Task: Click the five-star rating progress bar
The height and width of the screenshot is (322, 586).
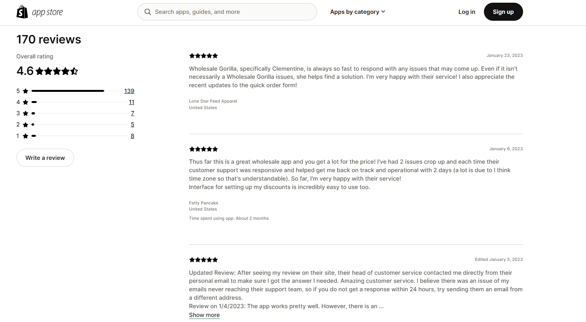Action: coord(76,91)
